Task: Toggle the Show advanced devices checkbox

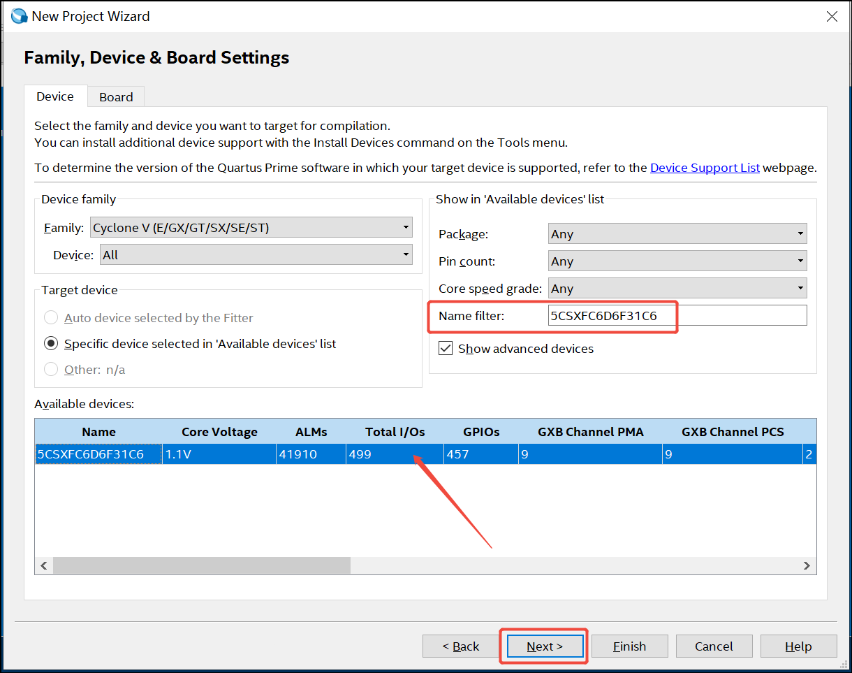Action: 446,348
